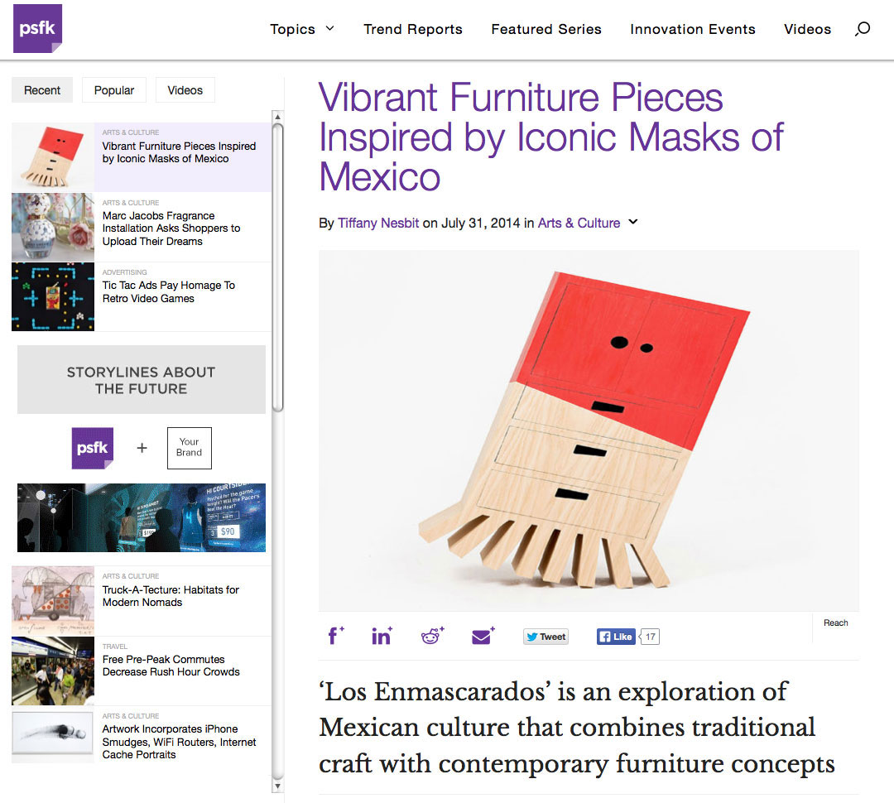The height and width of the screenshot is (803, 894).
Task: Share article via LinkedIn icon
Action: 382,636
